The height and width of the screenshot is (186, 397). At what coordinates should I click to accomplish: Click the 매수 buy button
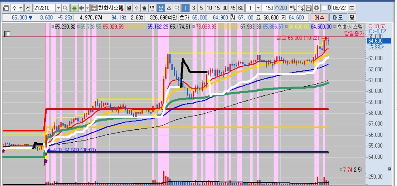319,18
